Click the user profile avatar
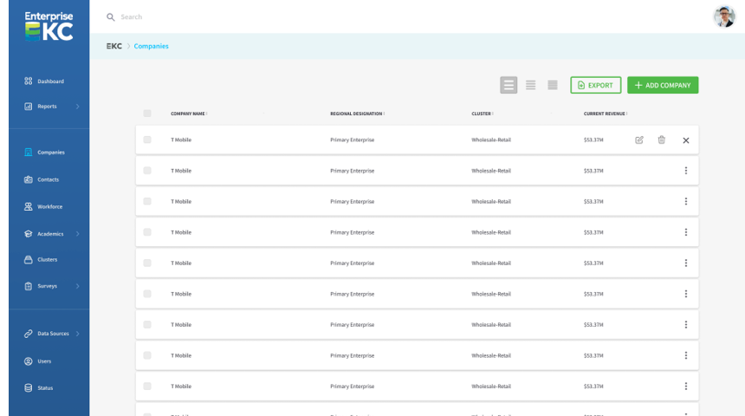This screenshot has width=745, height=416. [x=723, y=16]
